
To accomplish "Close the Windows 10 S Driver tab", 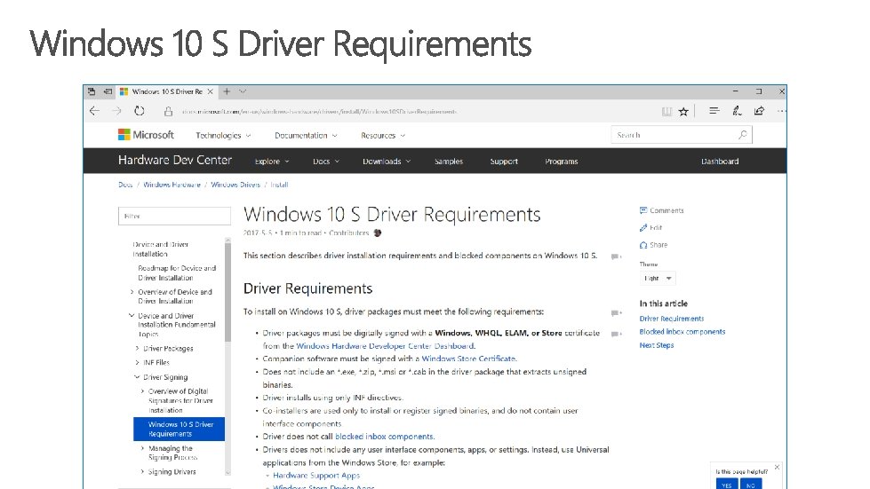I will [211, 91].
